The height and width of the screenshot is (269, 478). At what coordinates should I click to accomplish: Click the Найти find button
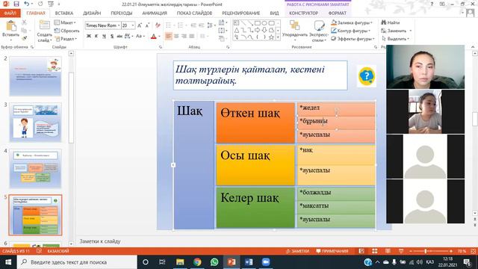pos(391,22)
